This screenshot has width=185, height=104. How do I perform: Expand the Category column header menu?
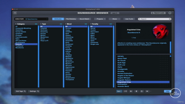point(16,24)
